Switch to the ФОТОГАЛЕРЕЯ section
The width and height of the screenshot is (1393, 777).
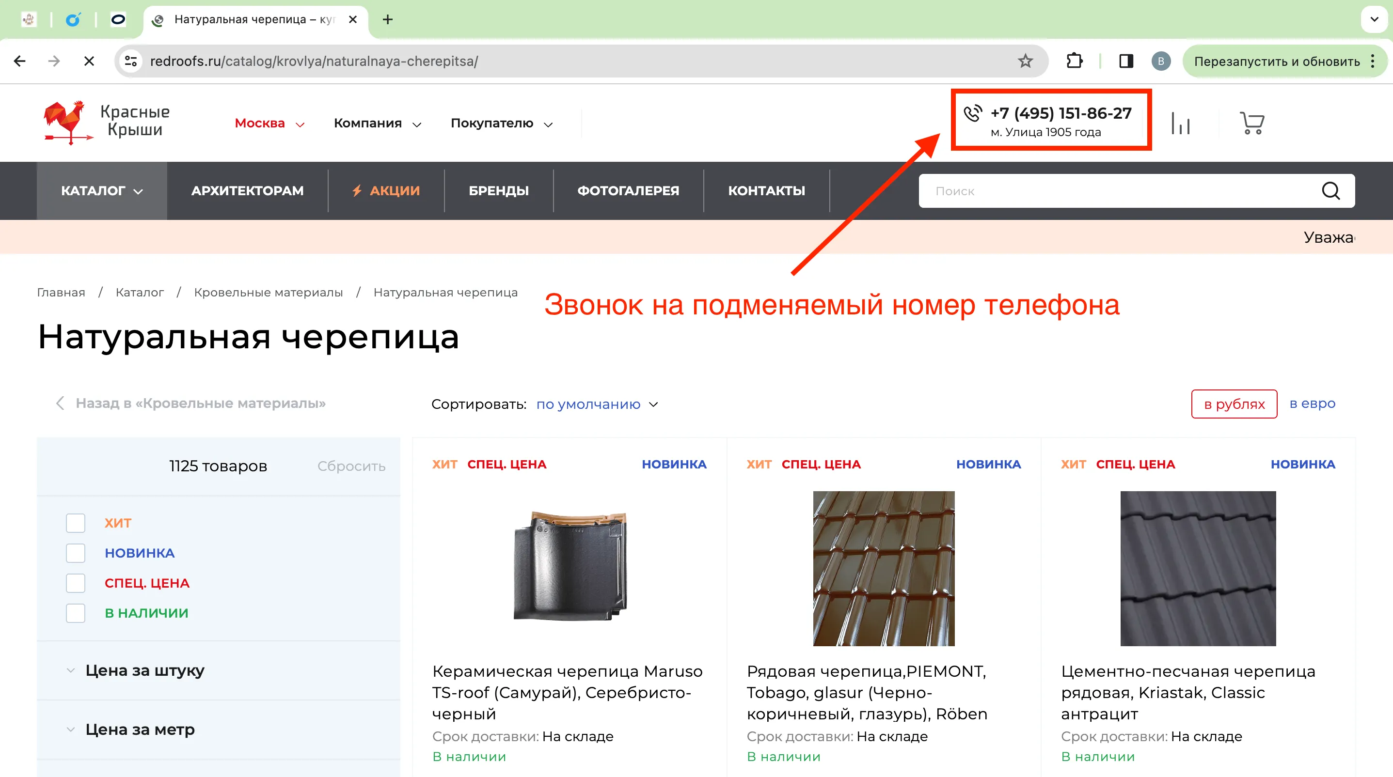pos(628,190)
